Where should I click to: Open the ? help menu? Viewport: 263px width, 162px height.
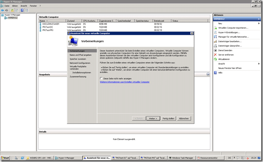point(40,6)
